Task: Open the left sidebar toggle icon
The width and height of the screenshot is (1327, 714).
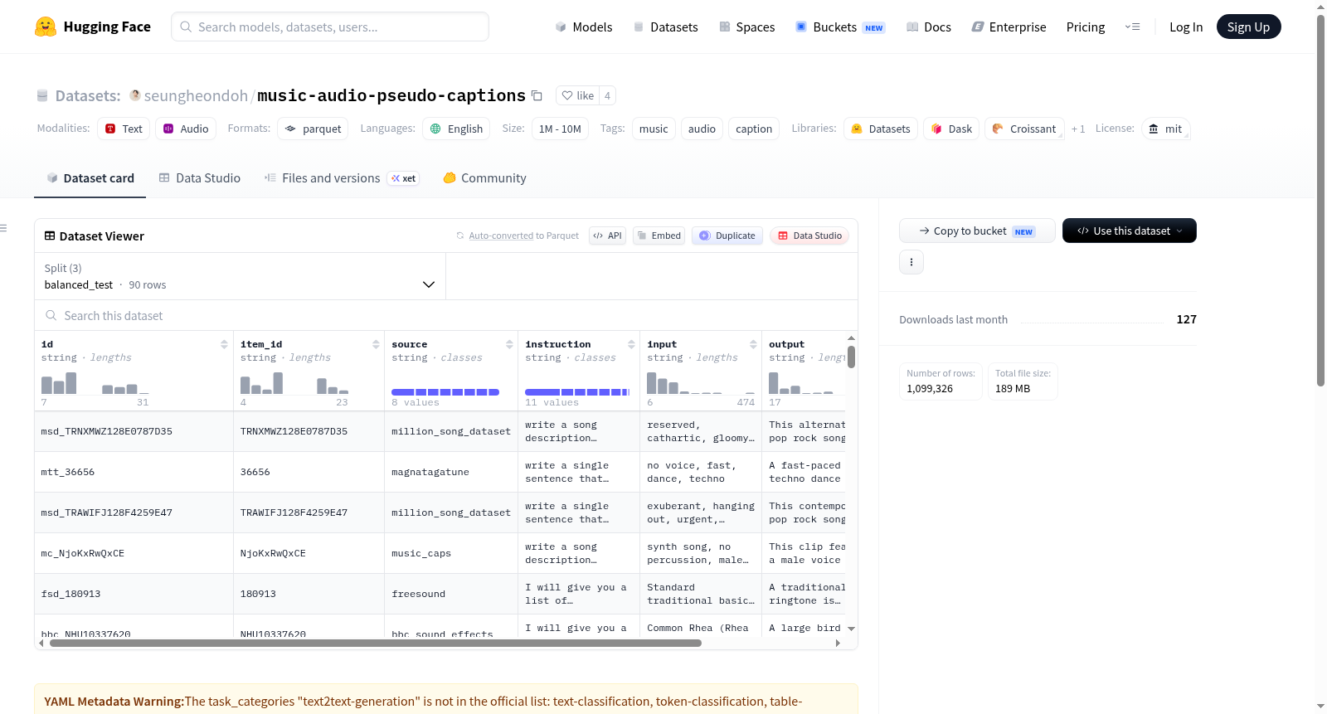Action: (4, 228)
